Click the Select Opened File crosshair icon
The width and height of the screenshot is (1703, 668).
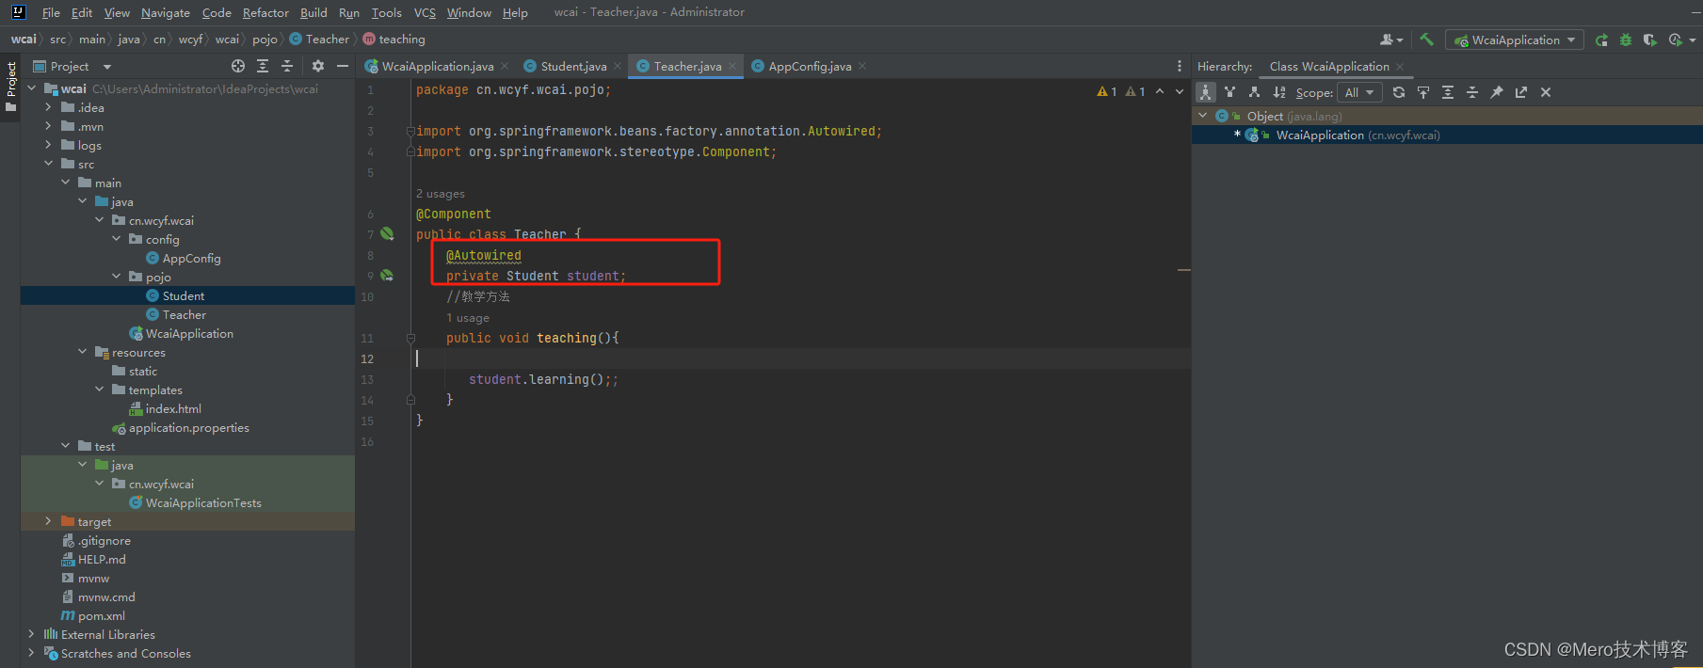point(238,66)
